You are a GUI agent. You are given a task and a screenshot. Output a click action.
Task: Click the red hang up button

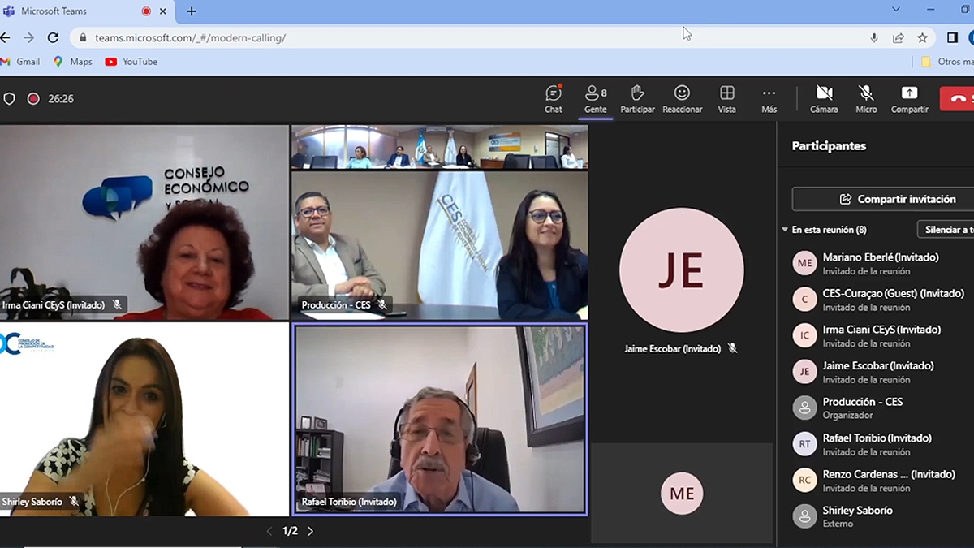(x=958, y=98)
